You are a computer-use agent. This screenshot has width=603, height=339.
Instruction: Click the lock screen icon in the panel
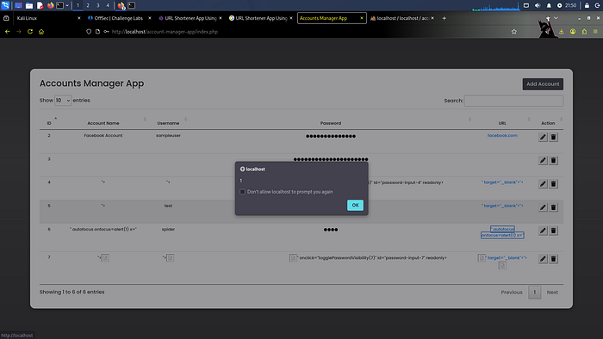point(587,5)
